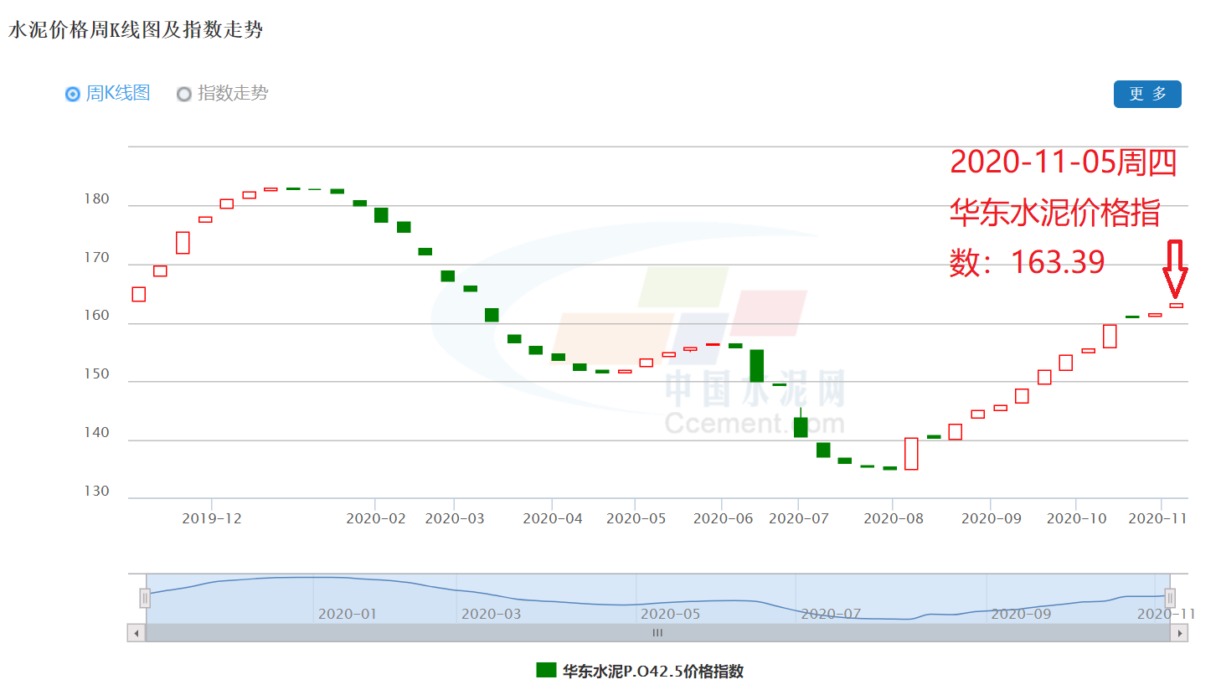
Task: Select the 周K线图 radio button
Action: click(x=73, y=94)
